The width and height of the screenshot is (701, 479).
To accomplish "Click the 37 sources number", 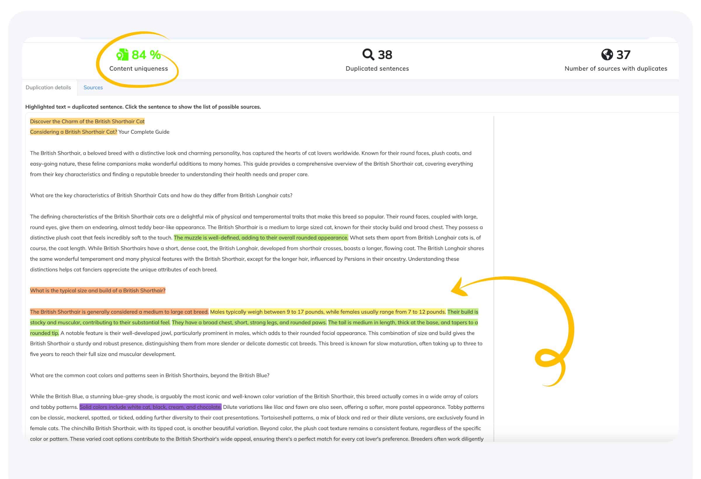I will coord(623,55).
